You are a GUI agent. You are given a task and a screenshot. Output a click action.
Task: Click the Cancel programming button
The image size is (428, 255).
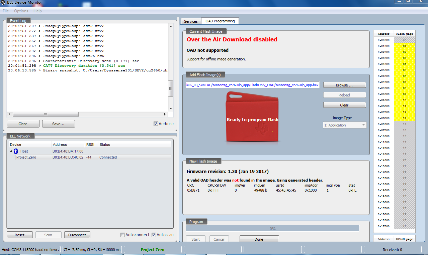tap(219, 239)
